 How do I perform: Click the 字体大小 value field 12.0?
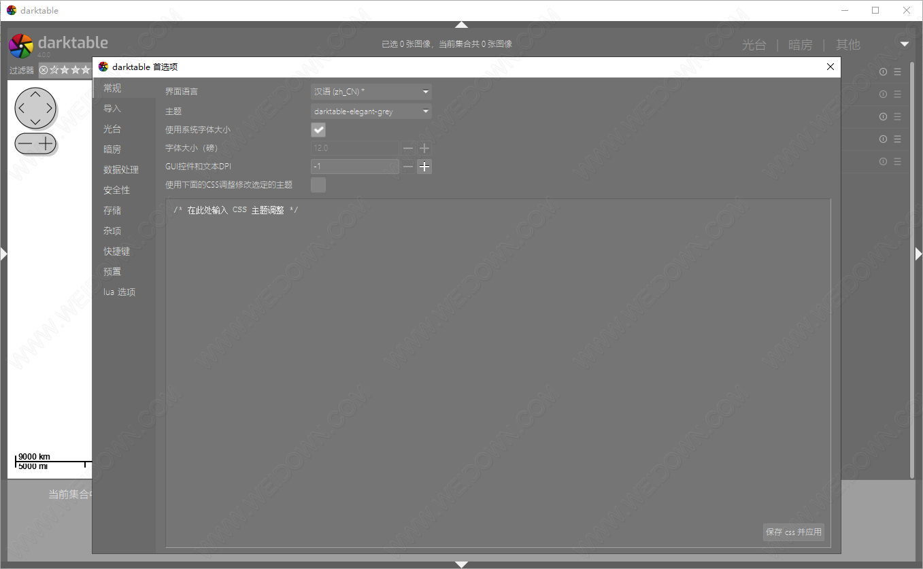pyautogui.click(x=355, y=148)
